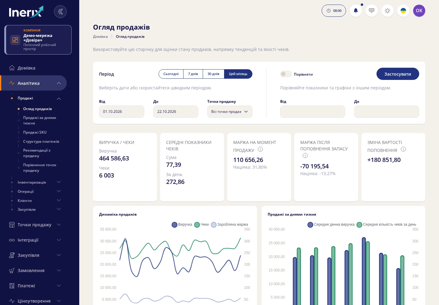Select the Сьогодні period tab
Viewport: 439px width, 305px height.
click(171, 74)
